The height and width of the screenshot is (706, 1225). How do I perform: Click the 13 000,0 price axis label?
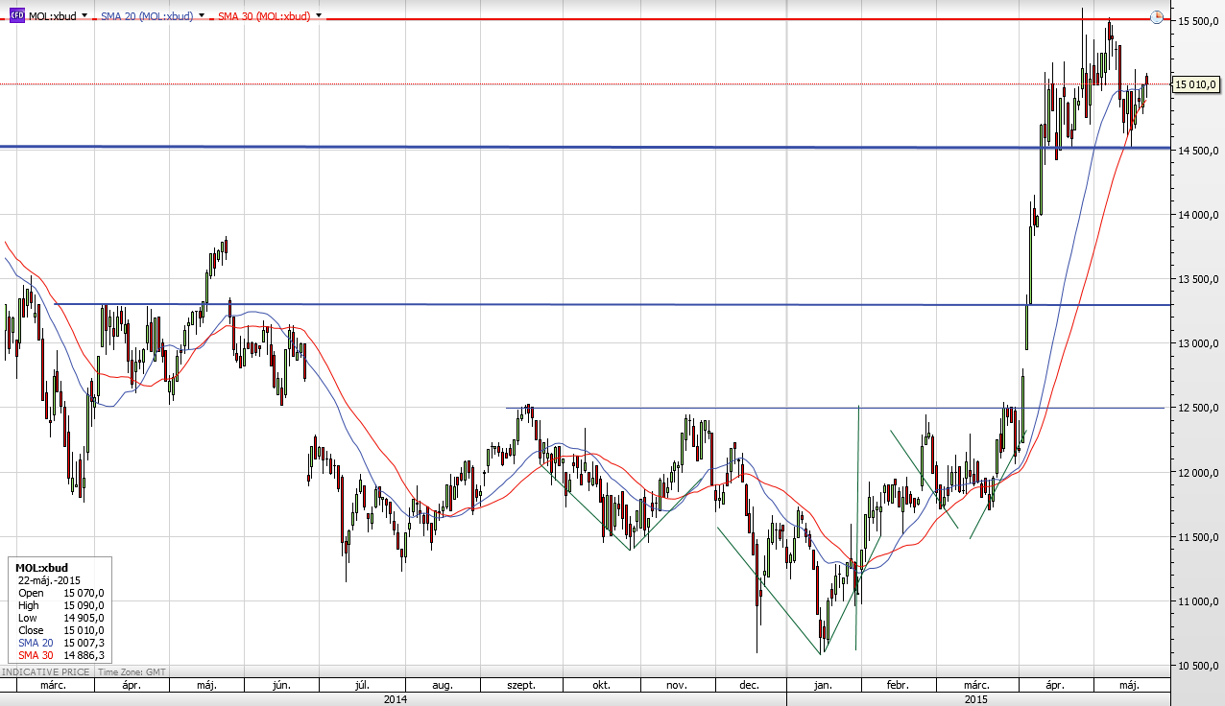click(x=1199, y=343)
